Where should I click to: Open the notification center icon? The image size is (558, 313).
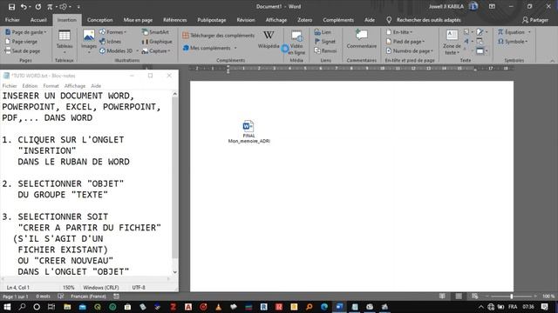click(x=544, y=307)
